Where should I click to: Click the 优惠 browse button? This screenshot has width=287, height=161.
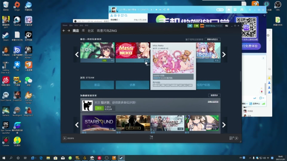(x=132, y=85)
